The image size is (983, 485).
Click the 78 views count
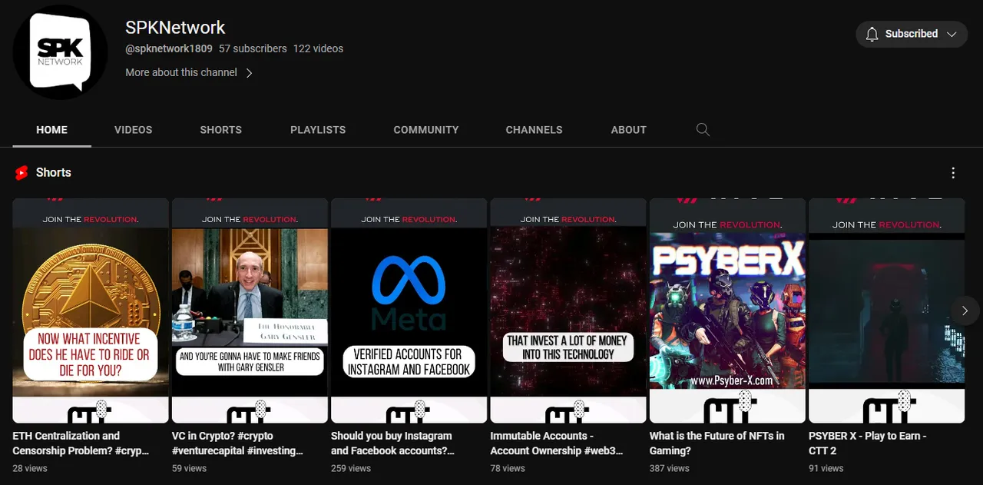coord(508,468)
